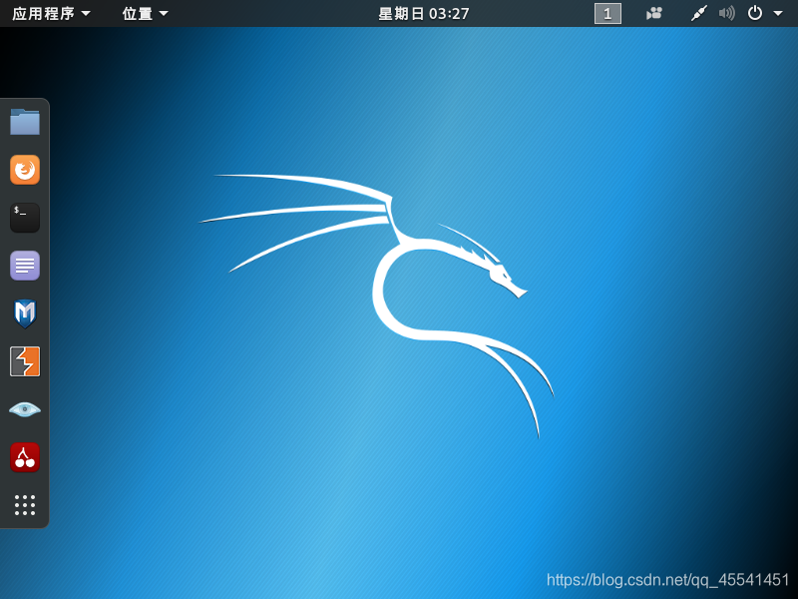Open the network connection status icon
798x599 pixels.
click(x=699, y=13)
